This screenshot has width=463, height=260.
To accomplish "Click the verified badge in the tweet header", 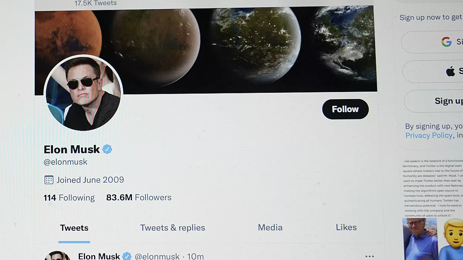I will (x=127, y=257).
